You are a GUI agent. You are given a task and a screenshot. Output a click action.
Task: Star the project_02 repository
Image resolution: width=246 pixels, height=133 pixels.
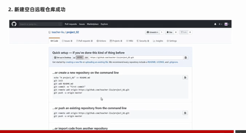[x=169, y=32]
